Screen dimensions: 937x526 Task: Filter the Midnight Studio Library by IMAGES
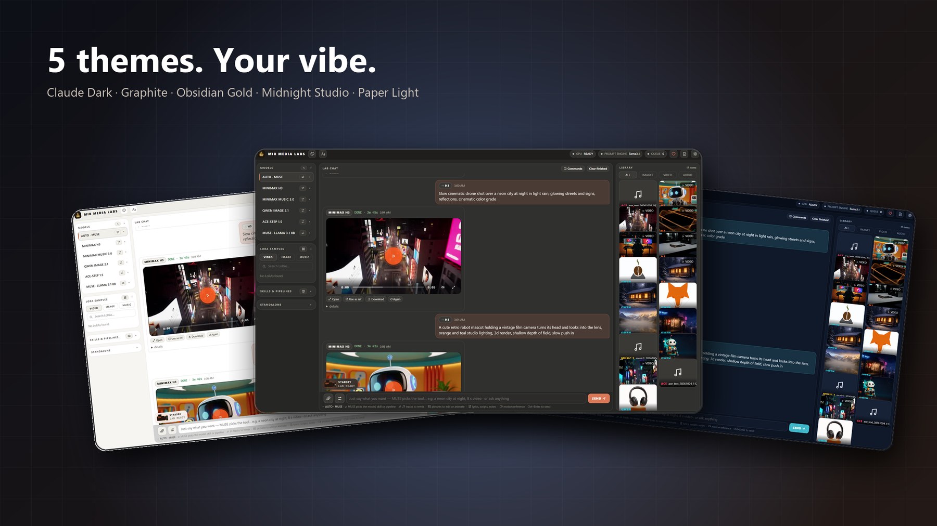click(865, 230)
